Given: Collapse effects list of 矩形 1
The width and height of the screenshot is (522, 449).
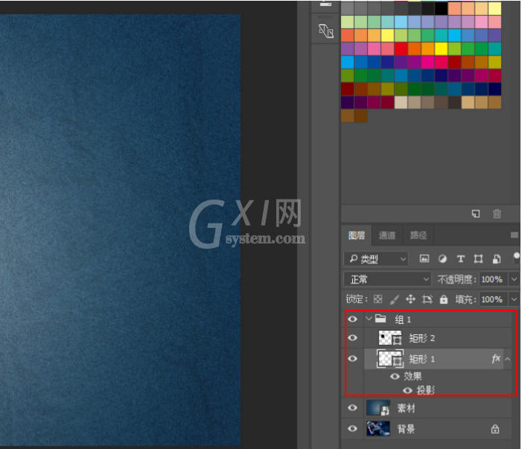Looking at the screenshot, I should pos(507,359).
